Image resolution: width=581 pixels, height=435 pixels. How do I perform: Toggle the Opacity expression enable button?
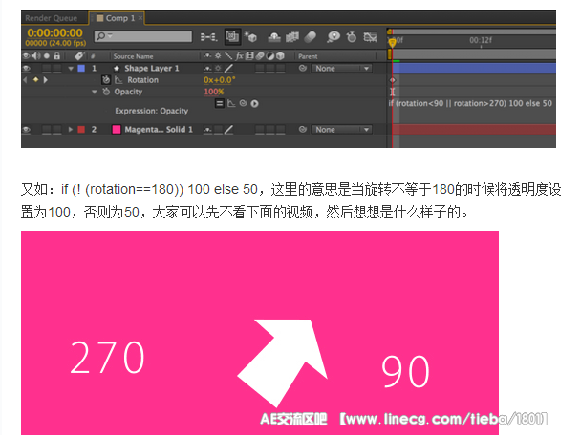220,104
